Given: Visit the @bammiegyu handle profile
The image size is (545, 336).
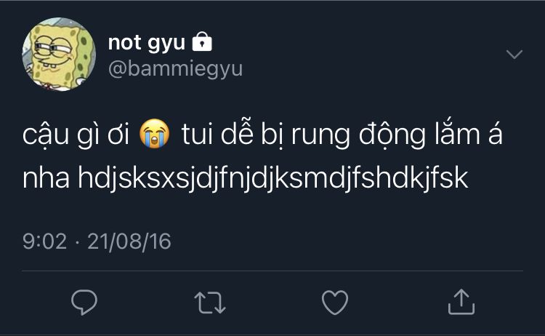Looking at the screenshot, I should coord(174,69).
